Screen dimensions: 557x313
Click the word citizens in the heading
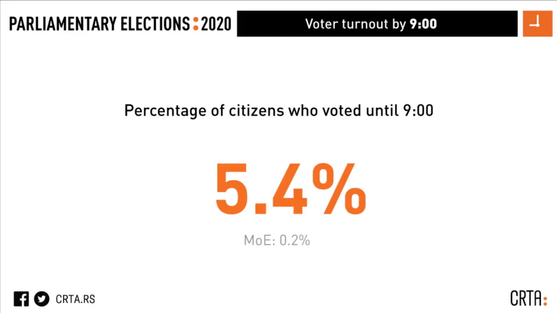256,110
